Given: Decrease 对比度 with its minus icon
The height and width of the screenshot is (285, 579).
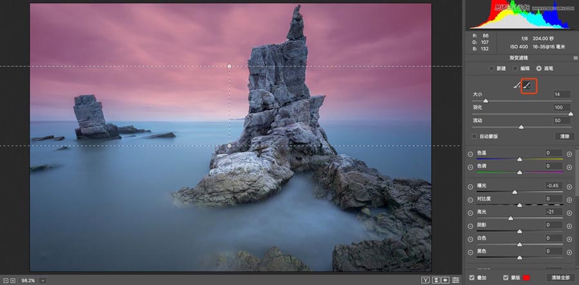Looking at the screenshot, I should tap(470, 200).
